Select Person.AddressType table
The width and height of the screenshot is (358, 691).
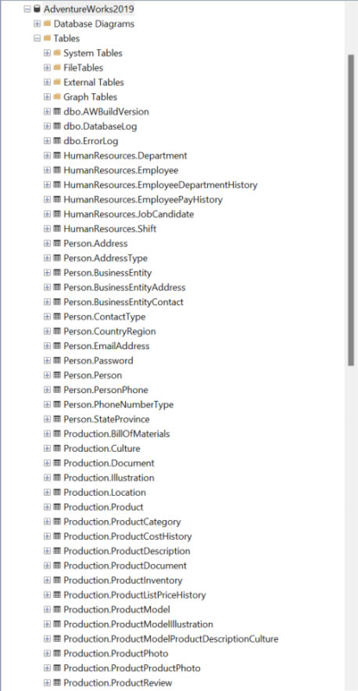[x=105, y=257]
